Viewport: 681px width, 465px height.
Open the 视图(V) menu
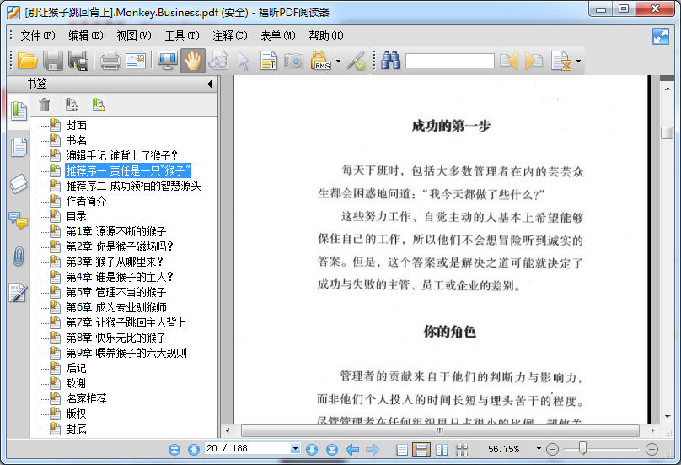tap(134, 35)
